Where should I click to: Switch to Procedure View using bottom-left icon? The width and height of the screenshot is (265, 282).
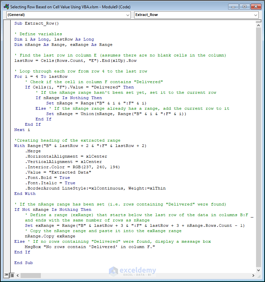pos(6,275)
